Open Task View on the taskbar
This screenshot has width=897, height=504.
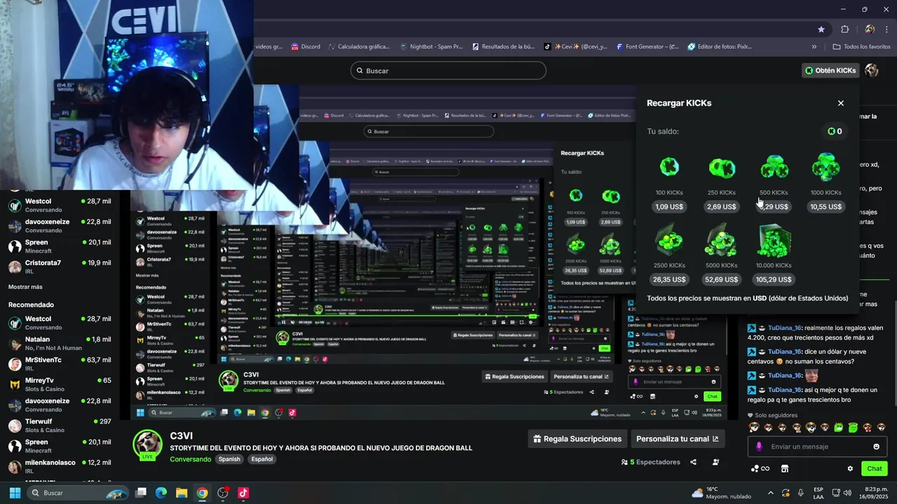point(141,493)
